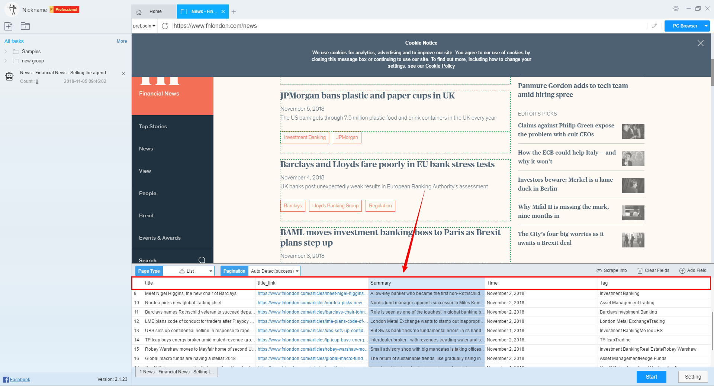Click the Setting button
714x386 pixels.
693,377
